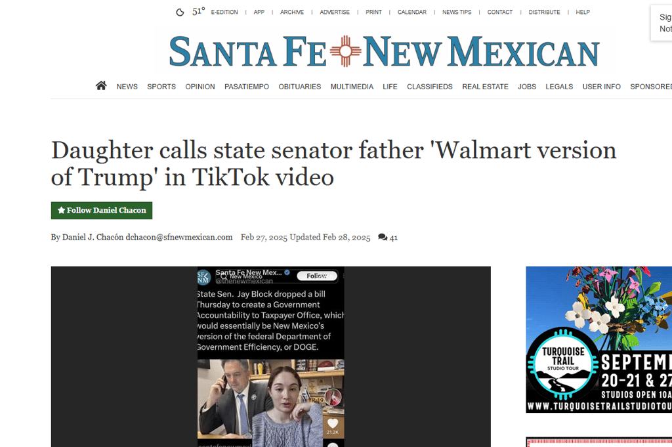Screen dimensions: 672x447
Task: Click the weather moon icon
Action: tap(180, 12)
